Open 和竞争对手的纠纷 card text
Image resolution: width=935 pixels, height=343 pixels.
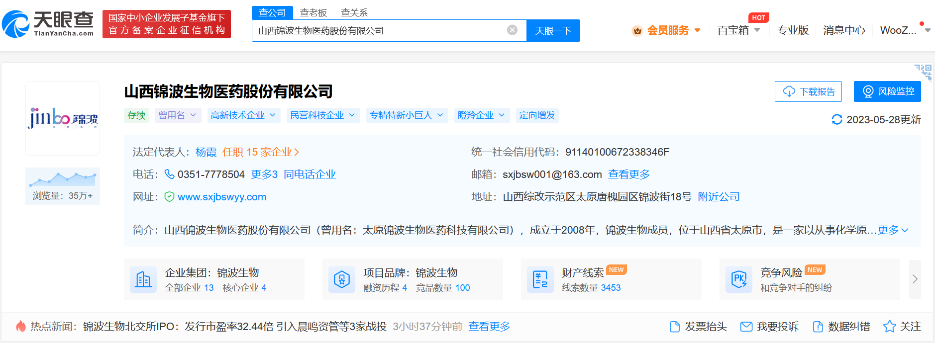pyautogui.click(x=796, y=288)
